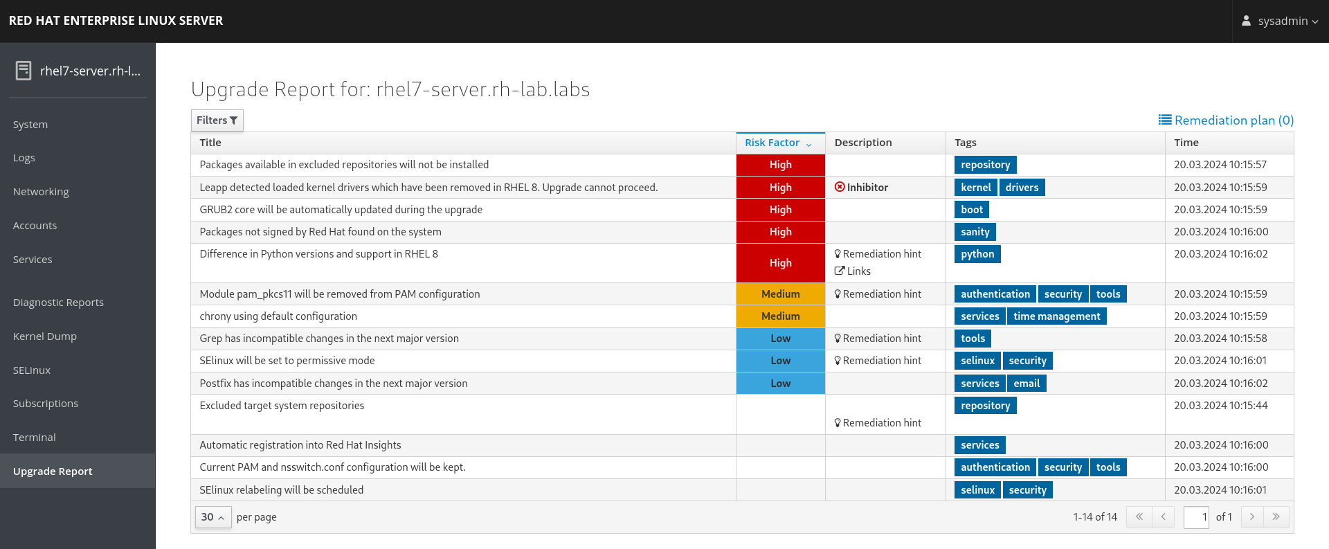Click the python tag label
Screen dimensions: 1329x549
[977, 254]
